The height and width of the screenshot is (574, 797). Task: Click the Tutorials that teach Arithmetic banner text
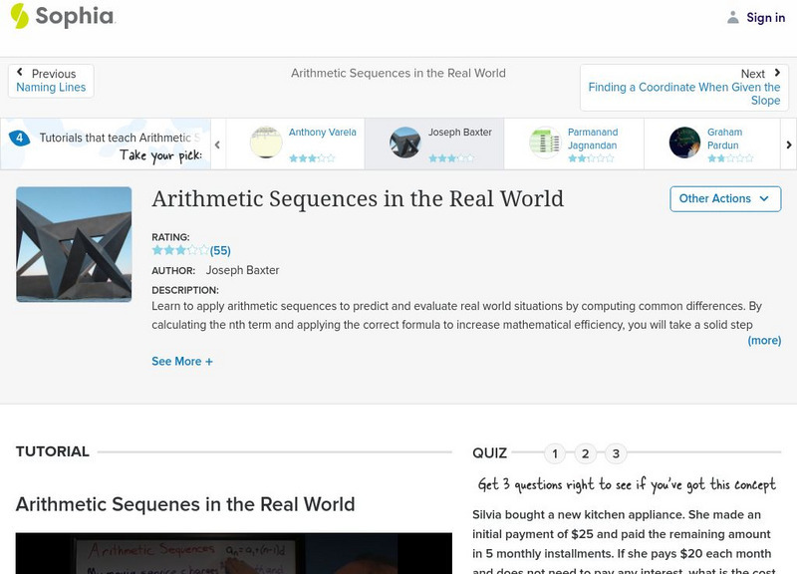point(120,138)
